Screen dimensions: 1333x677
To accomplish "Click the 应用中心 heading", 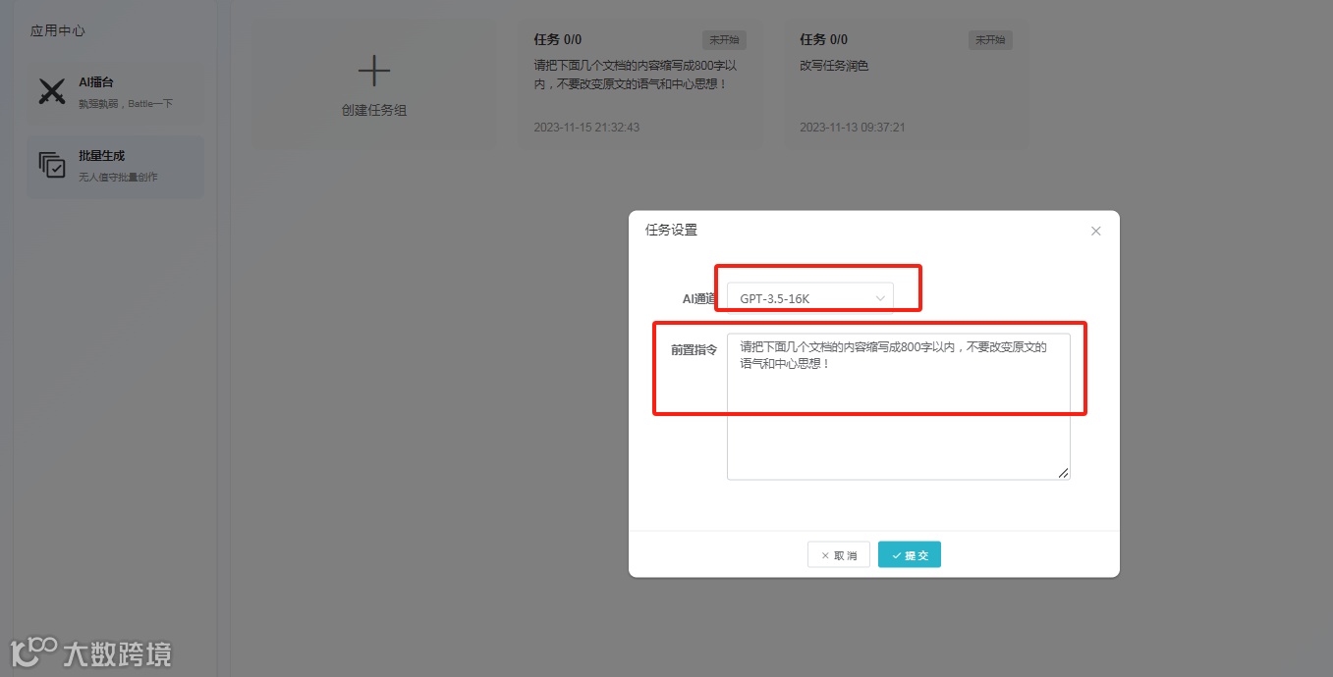I will (x=58, y=30).
